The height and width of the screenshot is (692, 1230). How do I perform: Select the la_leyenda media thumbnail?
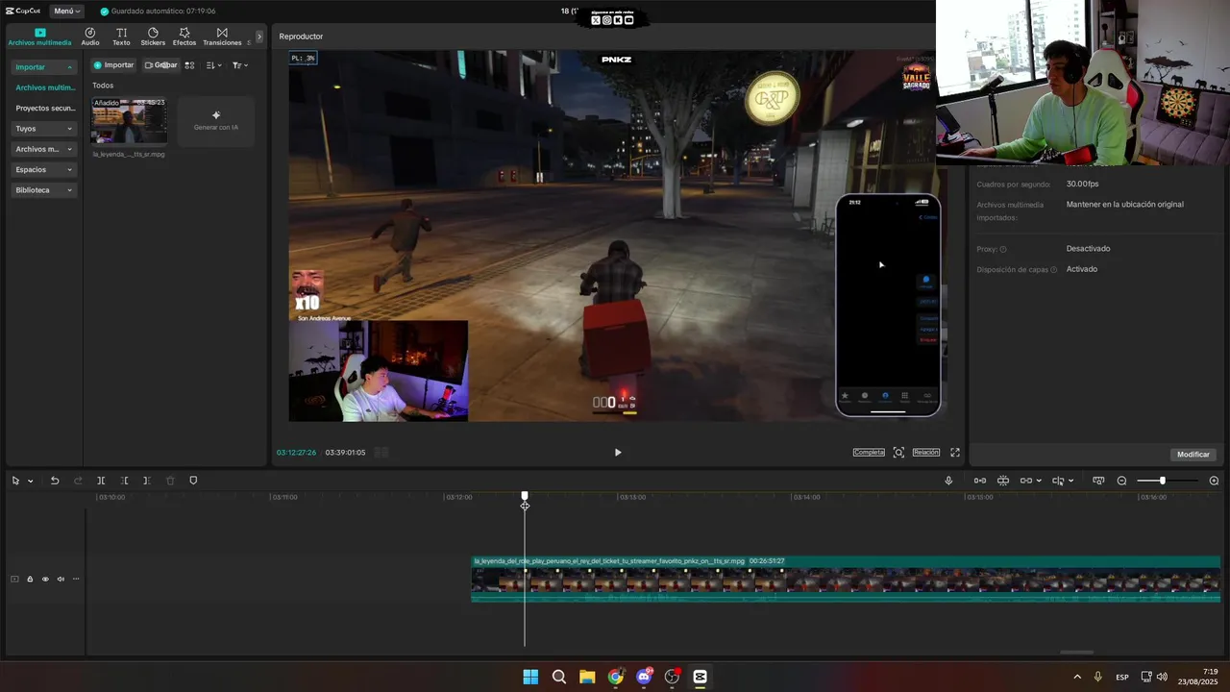pyautogui.click(x=129, y=121)
